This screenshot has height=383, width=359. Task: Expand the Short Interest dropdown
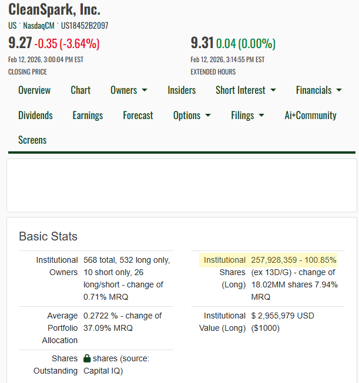(x=246, y=90)
